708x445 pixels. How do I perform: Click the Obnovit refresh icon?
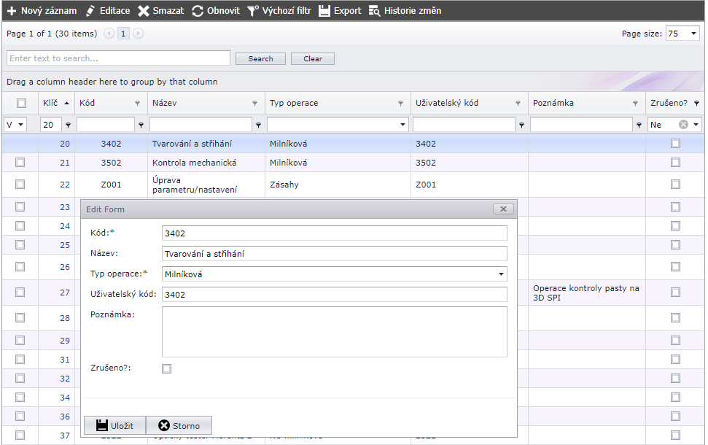198,11
